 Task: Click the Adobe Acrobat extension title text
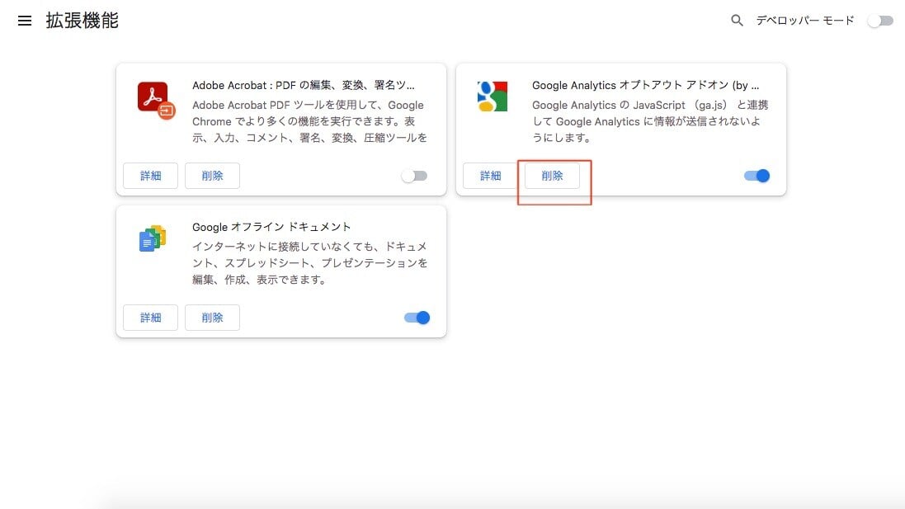pos(303,86)
